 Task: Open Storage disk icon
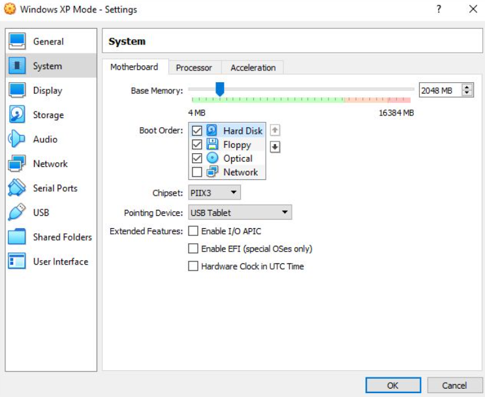tap(17, 114)
